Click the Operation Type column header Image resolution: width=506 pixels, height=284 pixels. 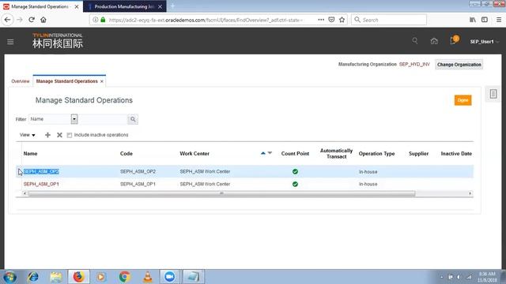point(376,154)
